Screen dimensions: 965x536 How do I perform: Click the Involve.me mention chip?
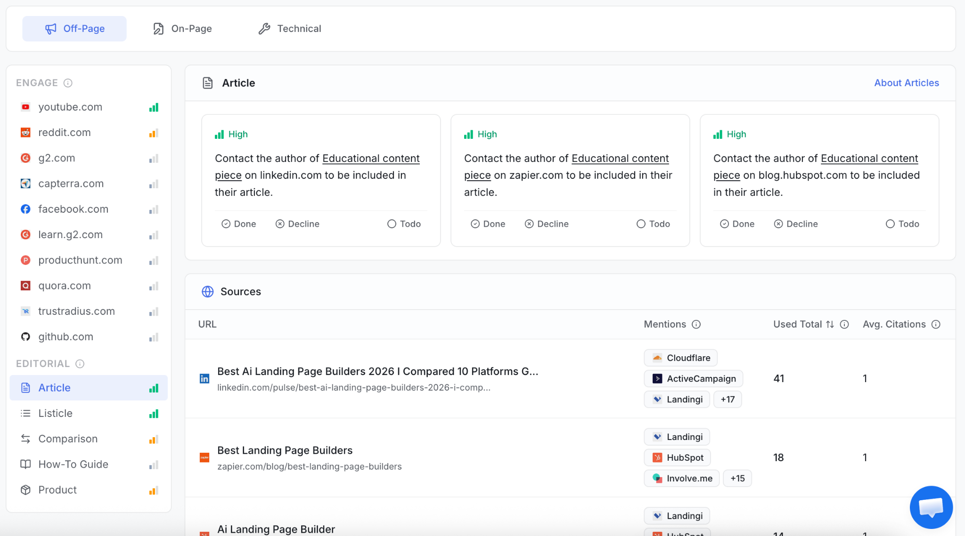pos(682,479)
